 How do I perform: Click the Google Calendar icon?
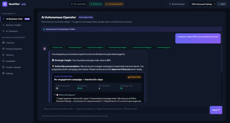[3, 67]
